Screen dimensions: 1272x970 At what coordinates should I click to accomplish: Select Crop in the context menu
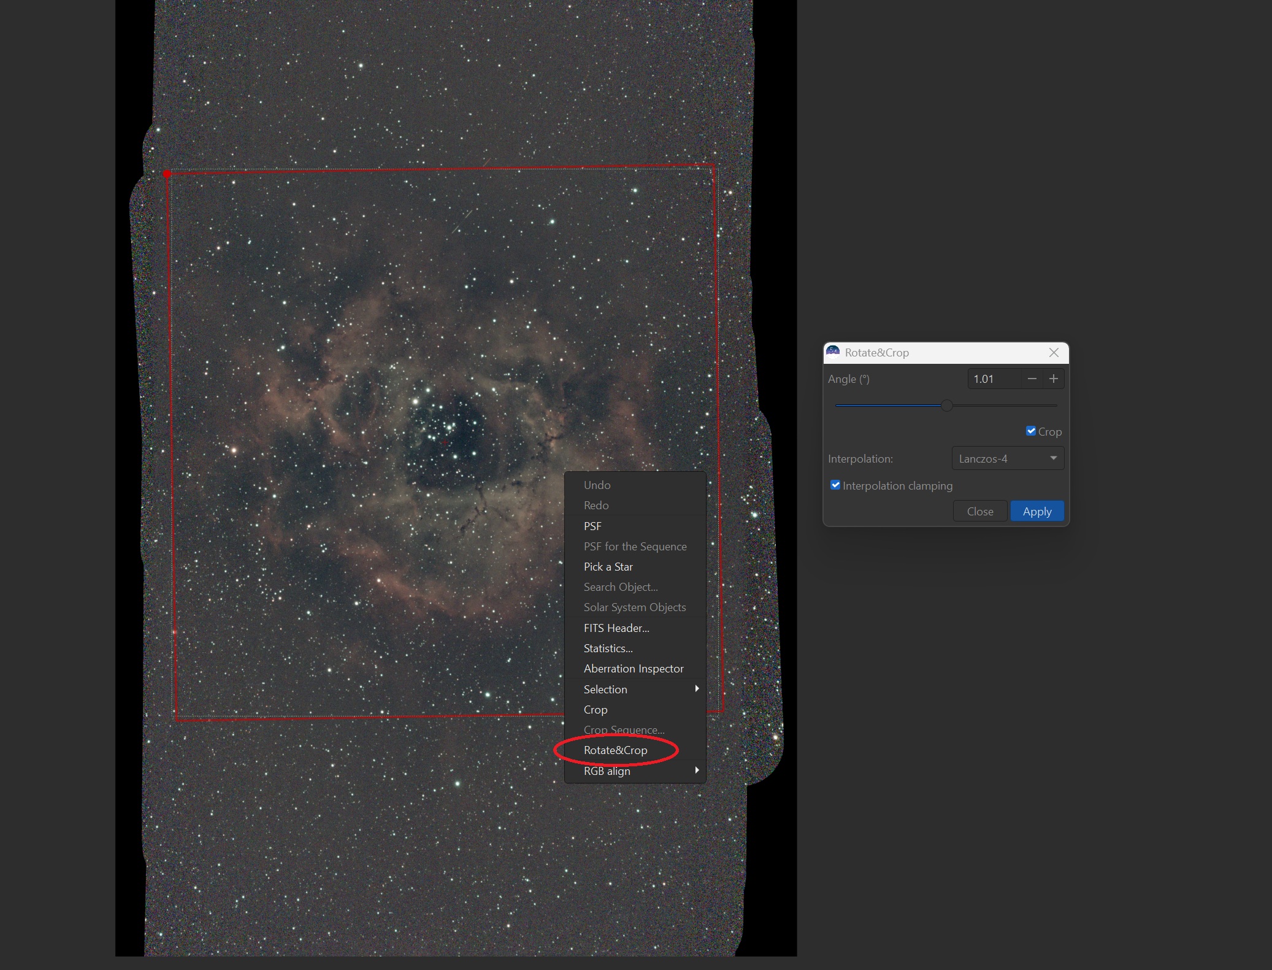tap(596, 710)
